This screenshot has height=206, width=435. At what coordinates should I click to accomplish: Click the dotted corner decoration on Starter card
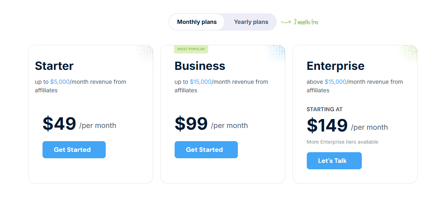pyautogui.click(x=144, y=54)
